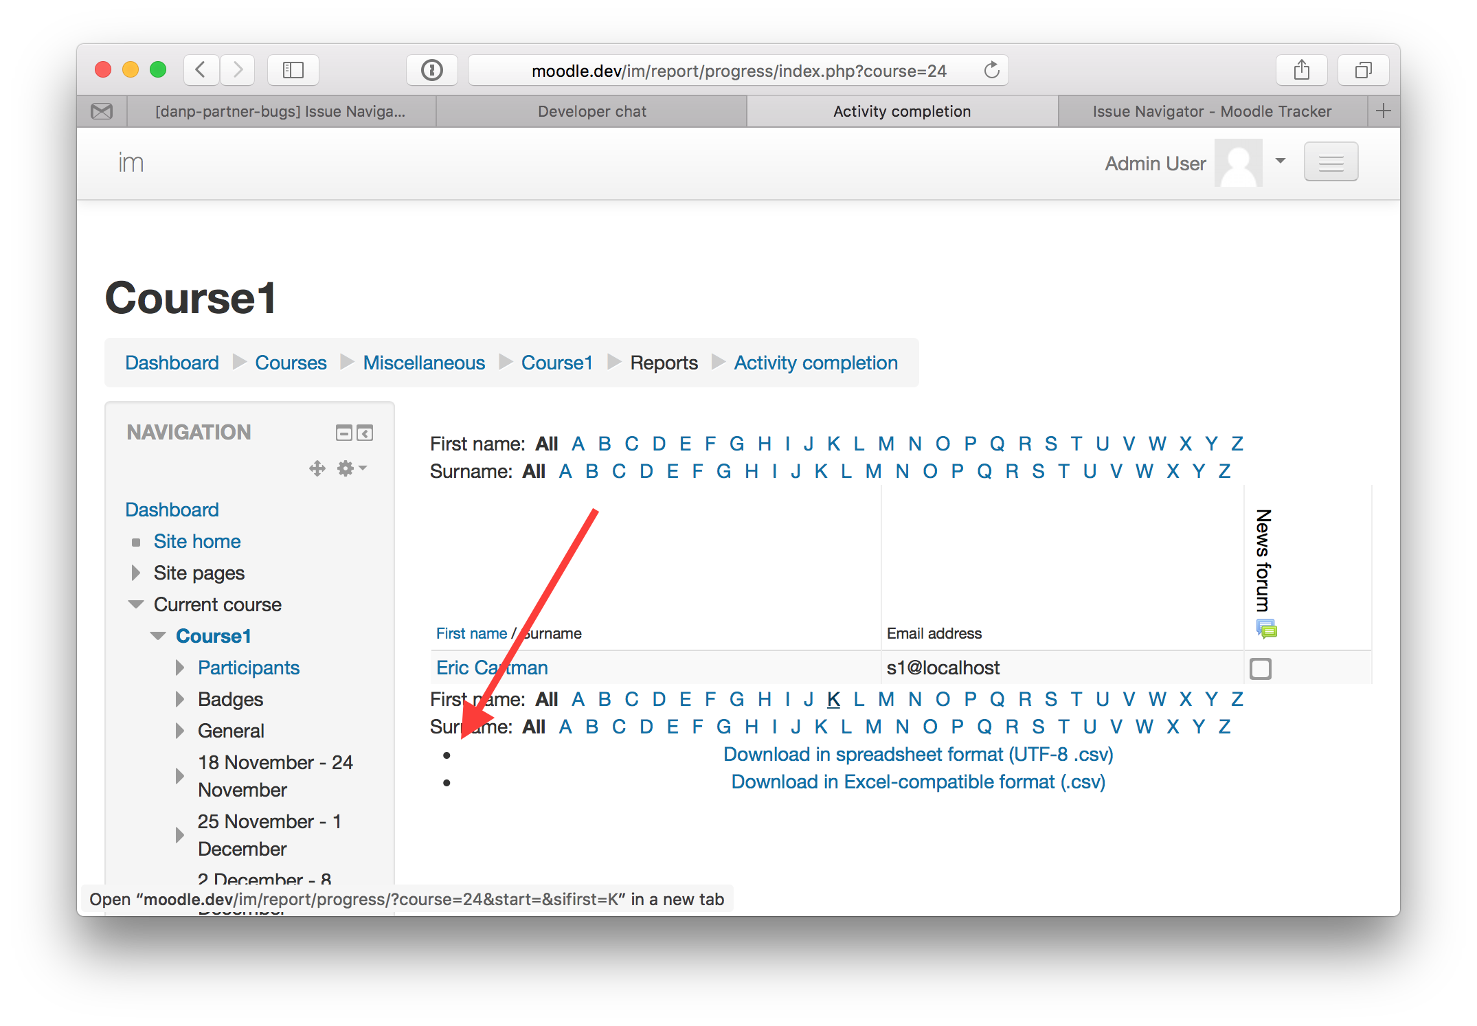This screenshot has height=1026, width=1477.
Task: Filter bottom First name row by letter K
Action: coord(834,699)
